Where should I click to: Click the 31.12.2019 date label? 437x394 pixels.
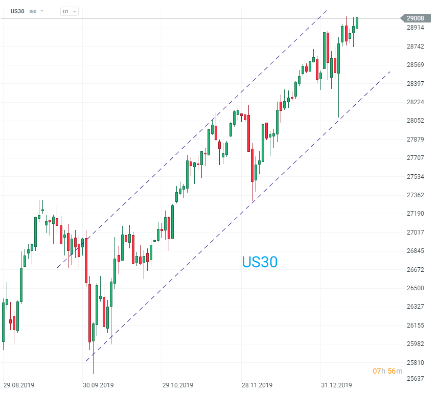(336, 385)
